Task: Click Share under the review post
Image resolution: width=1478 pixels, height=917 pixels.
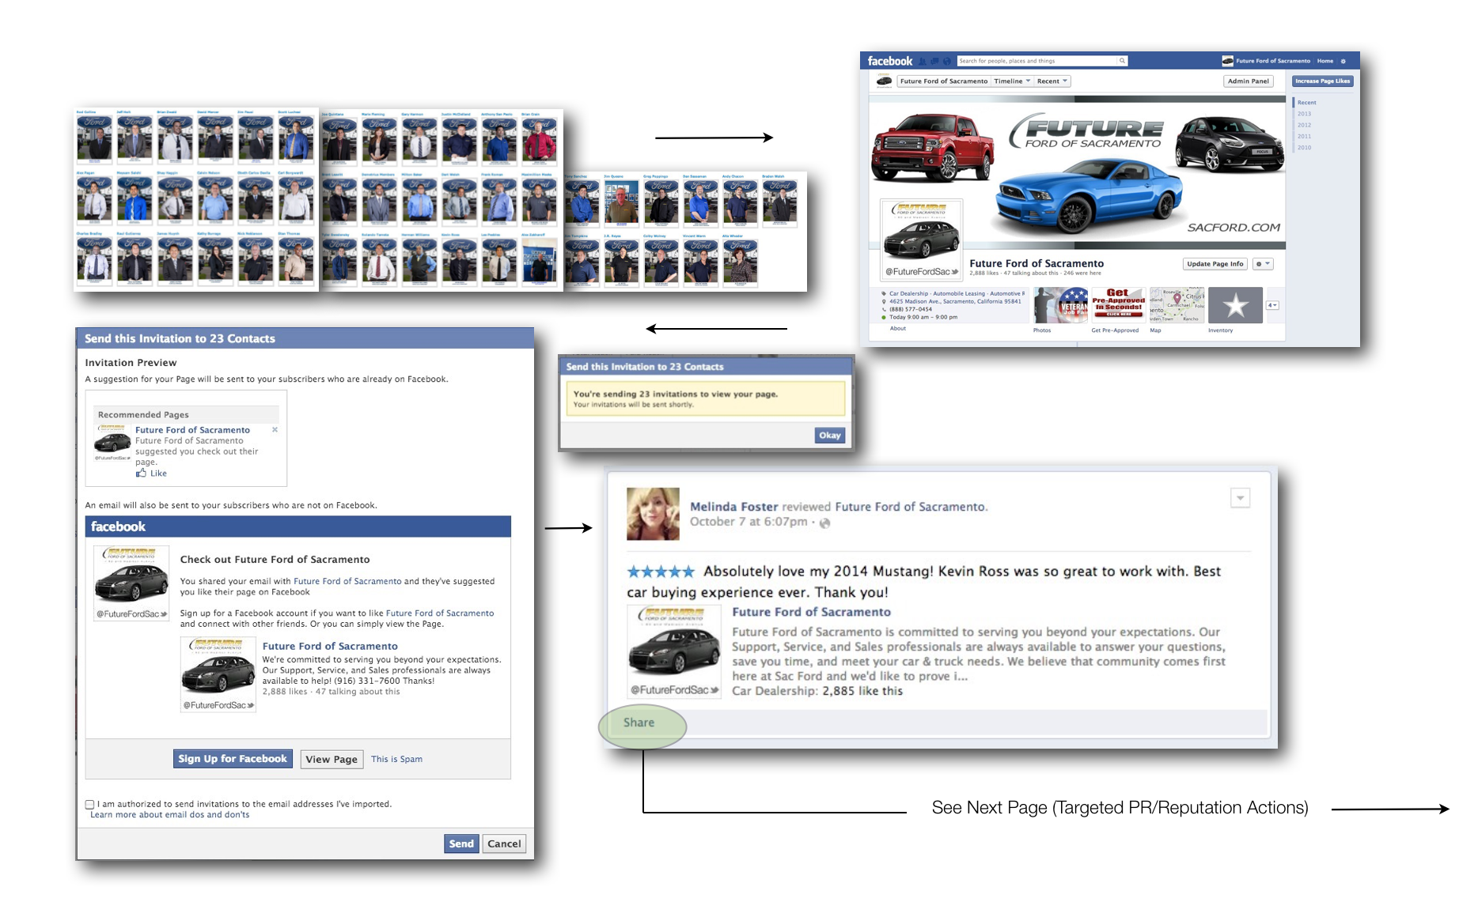Action: coord(639,723)
